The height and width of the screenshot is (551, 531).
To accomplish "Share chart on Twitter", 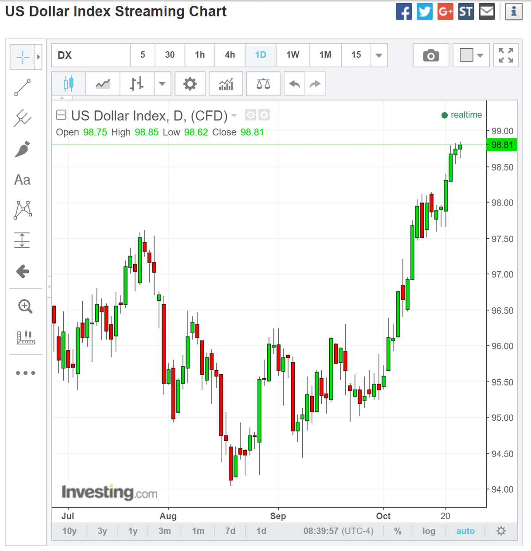I will [x=424, y=11].
